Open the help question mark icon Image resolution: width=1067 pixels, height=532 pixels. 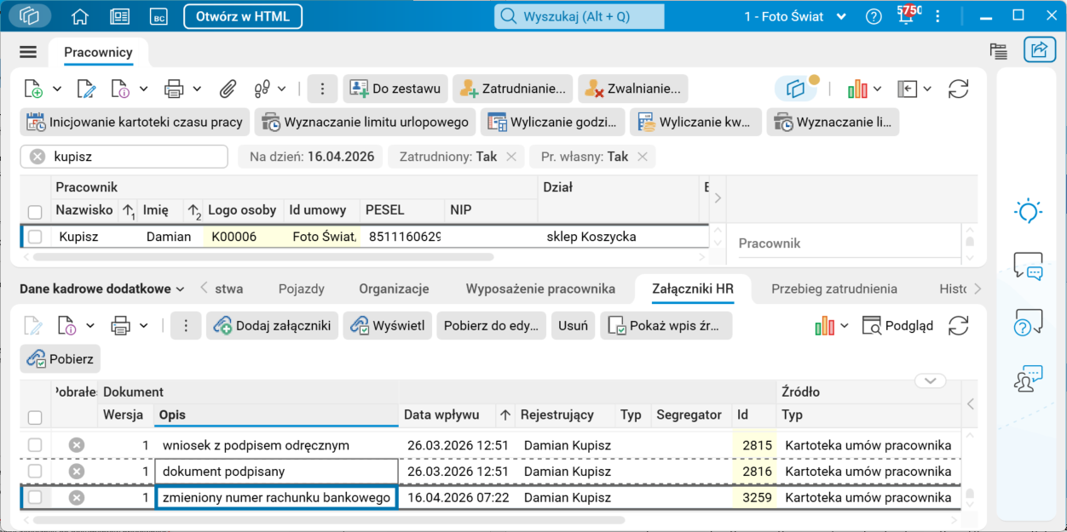874,16
